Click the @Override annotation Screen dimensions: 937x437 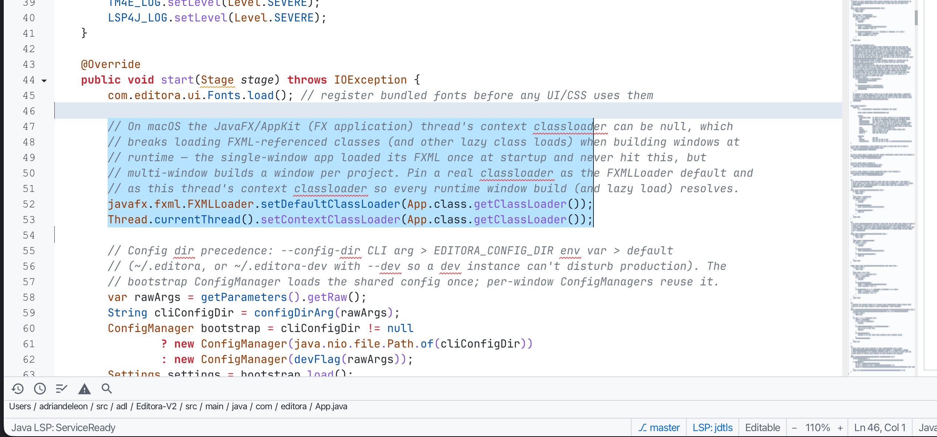(111, 64)
